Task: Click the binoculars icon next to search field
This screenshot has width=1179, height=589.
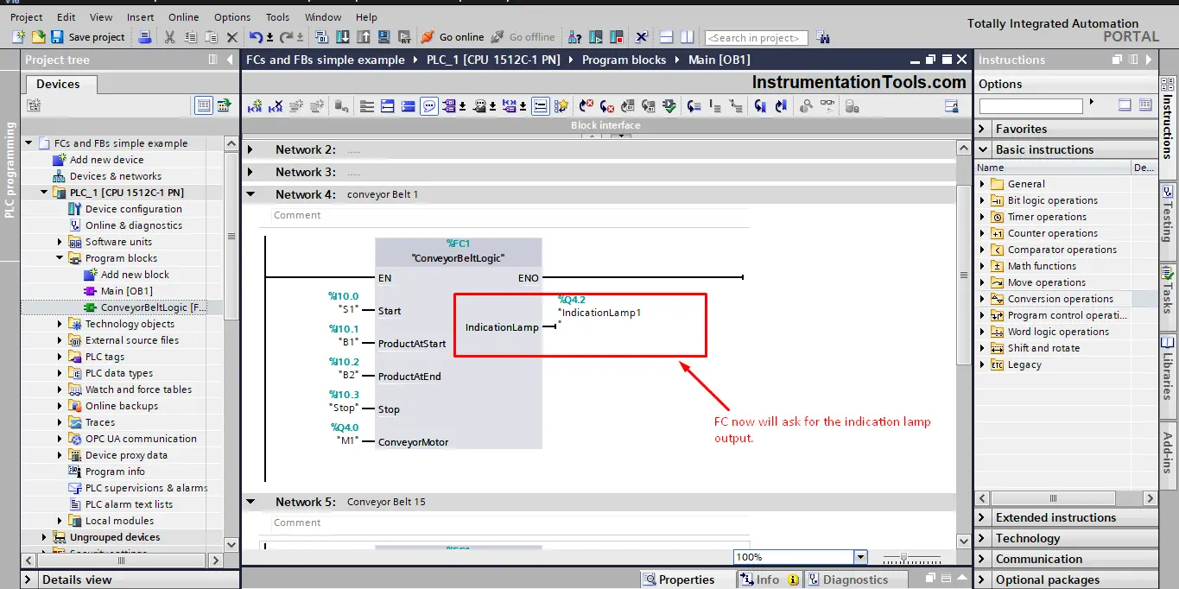Action: tap(822, 37)
